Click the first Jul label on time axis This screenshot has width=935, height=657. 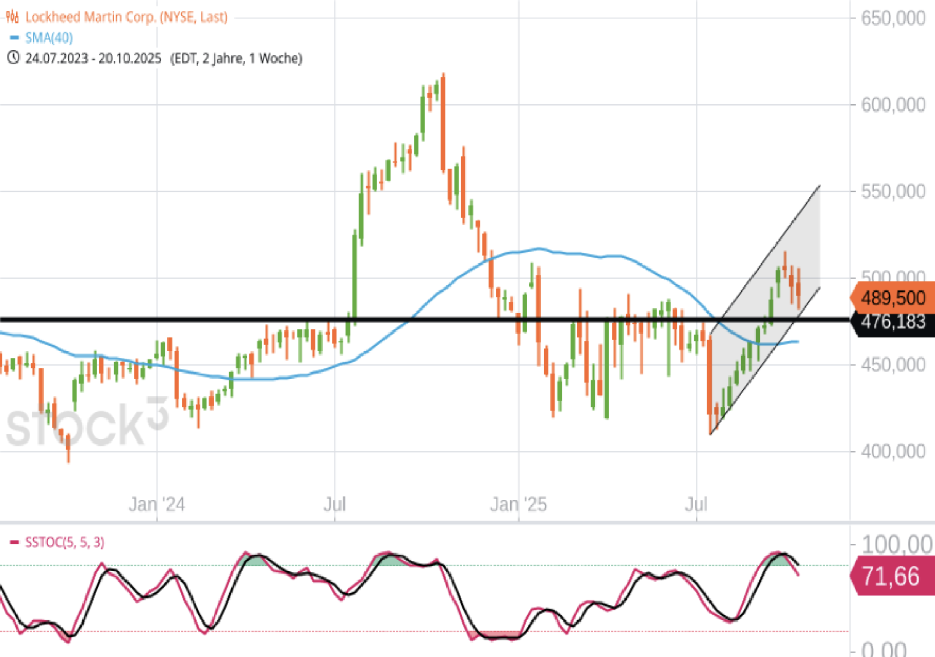[x=335, y=504]
